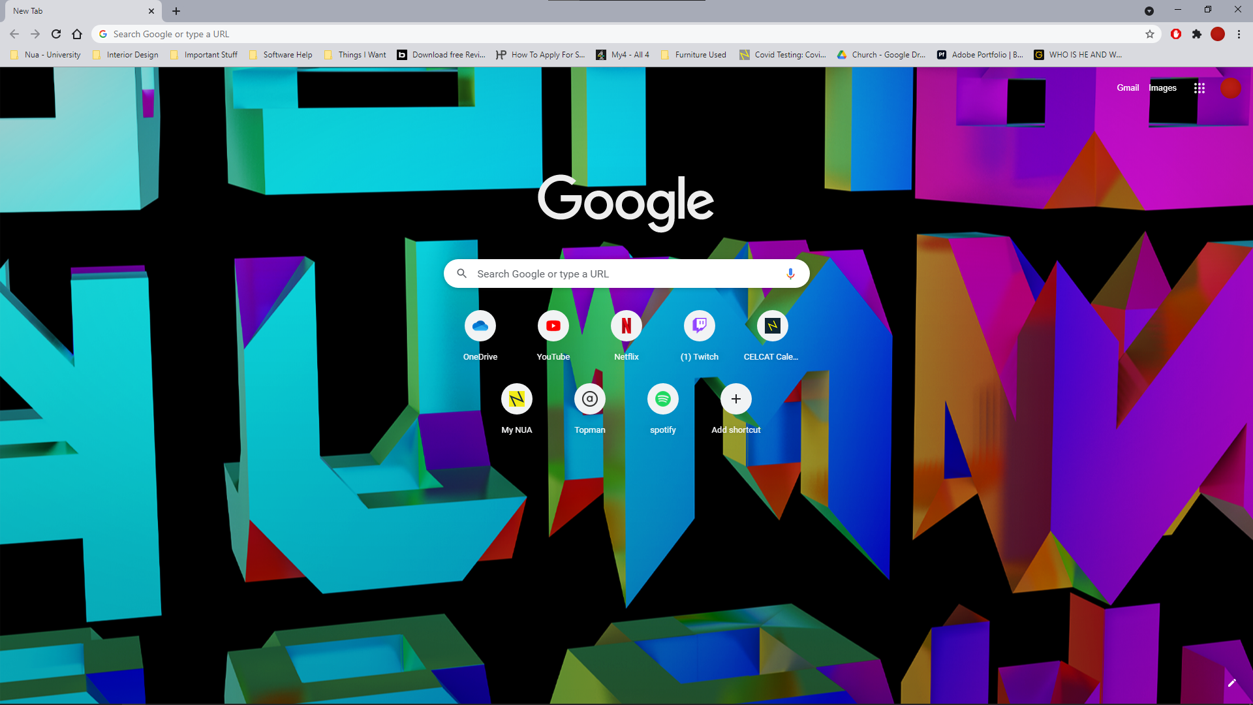The height and width of the screenshot is (705, 1253).
Task: Open Interior Design bookmark folder
Action: coord(126,55)
